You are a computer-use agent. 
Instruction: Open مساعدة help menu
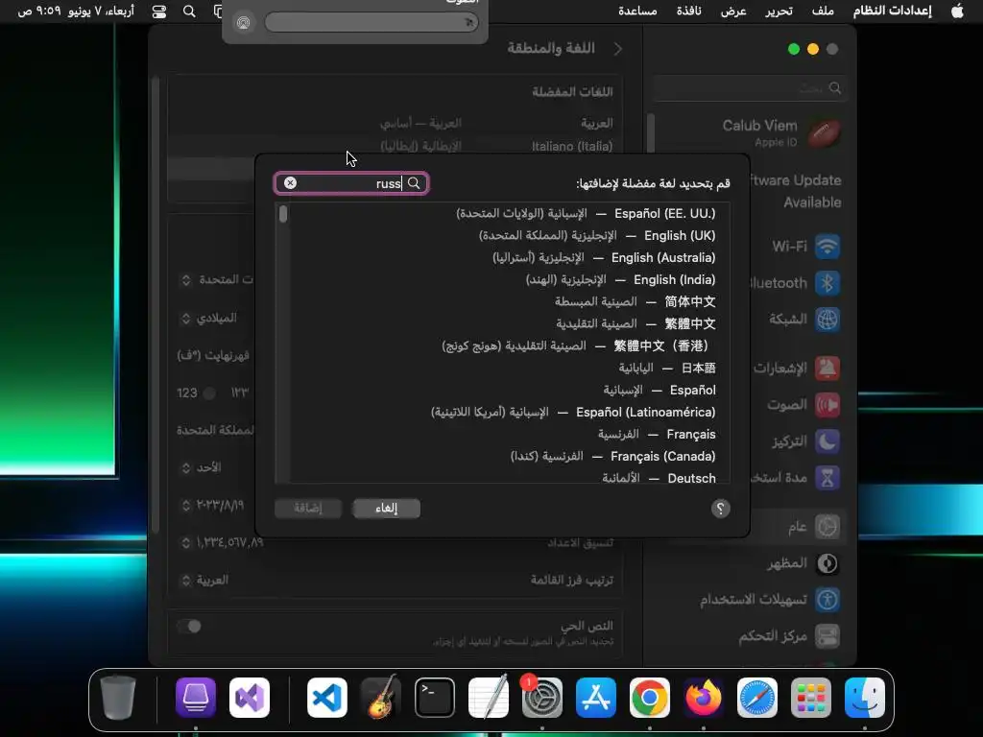(637, 12)
